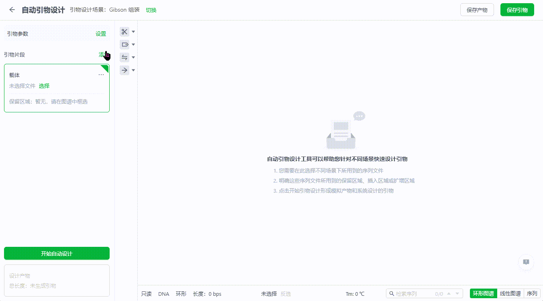The width and height of the screenshot is (543, 301).
Task: Click 反选 to invert selection
Action: coord(285,293)
